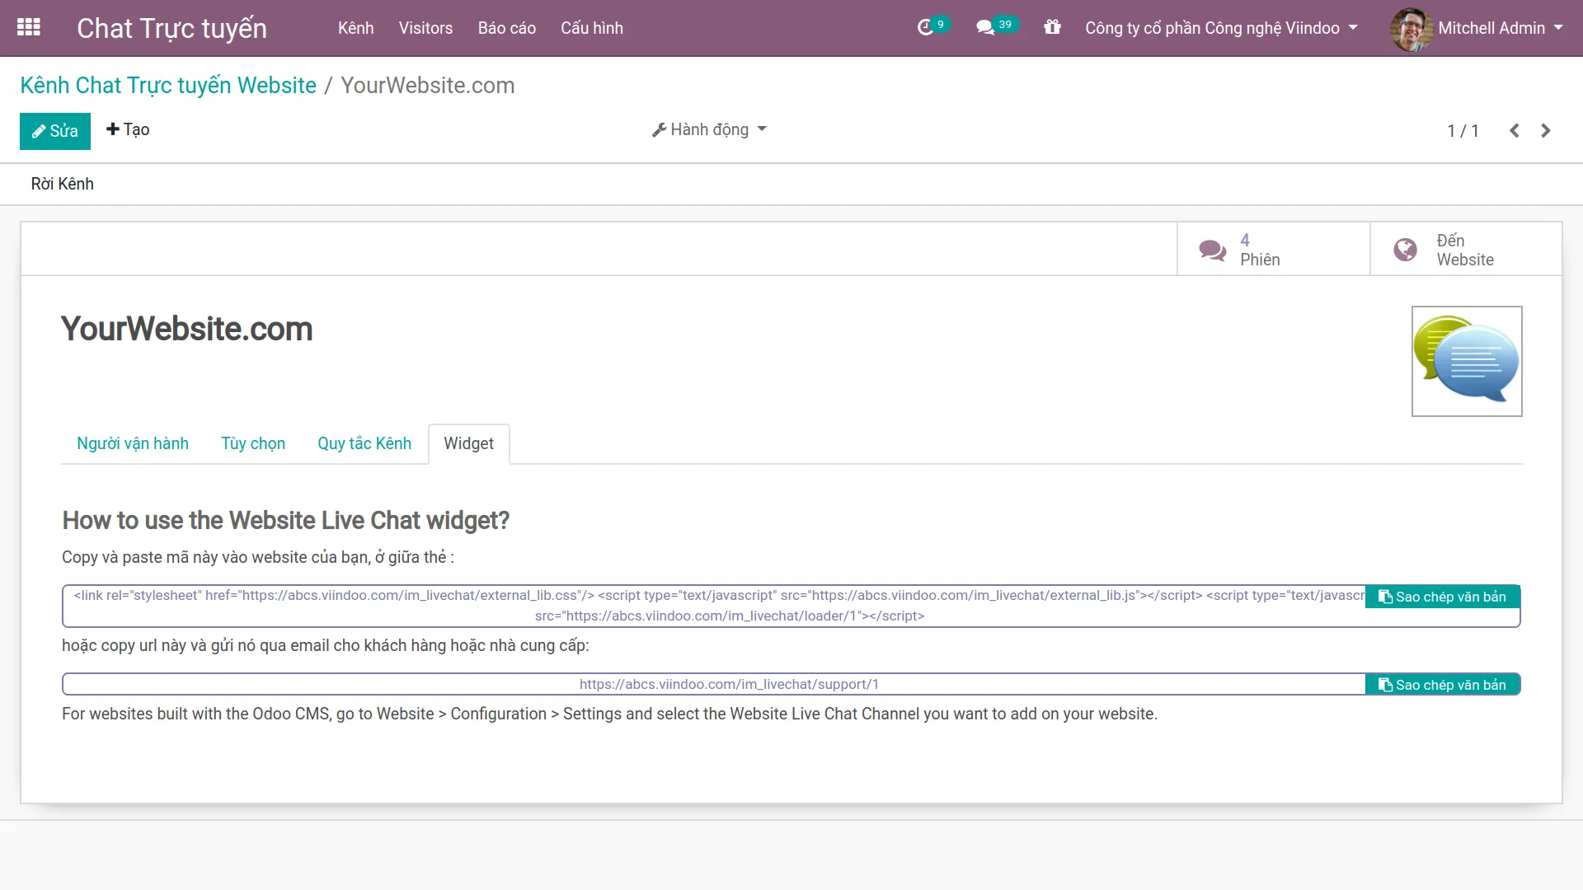Switch to Tùy chọn tab
Screen dimensions: 1583x890
coord(253,443)
